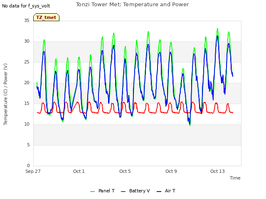Click the red Battery V legend swatch
This screenshot has height=199, width=266.
coord(123,192)
